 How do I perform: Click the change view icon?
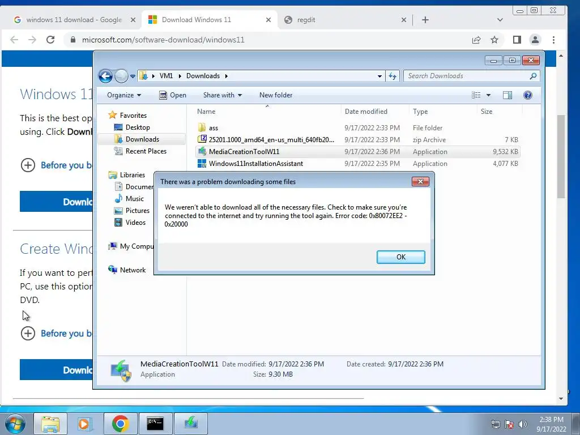[476, 95]
